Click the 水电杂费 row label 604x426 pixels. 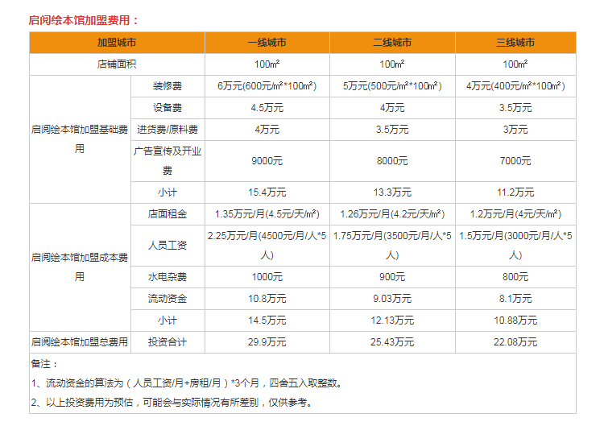click(x=167, y=276)
